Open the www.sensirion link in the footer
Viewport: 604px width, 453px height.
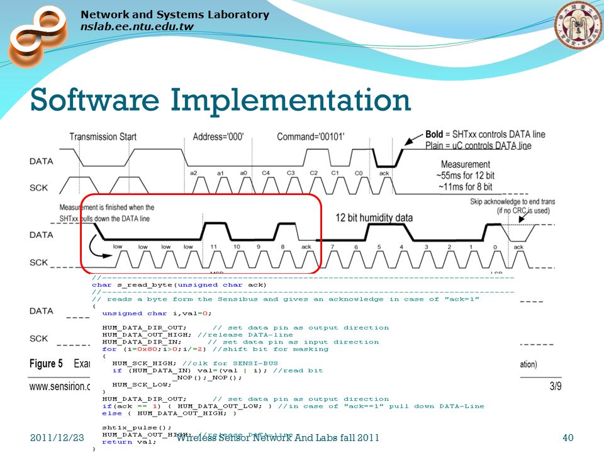tap(59, 386)
